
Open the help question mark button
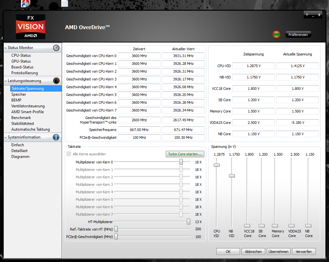click(307, 15)
